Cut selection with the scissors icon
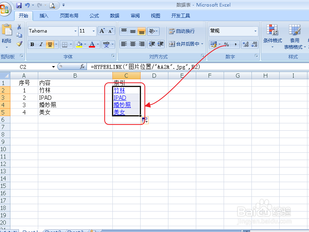 point(19,27)
